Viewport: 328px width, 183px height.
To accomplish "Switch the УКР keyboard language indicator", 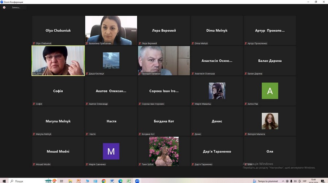I will point(304,181).
